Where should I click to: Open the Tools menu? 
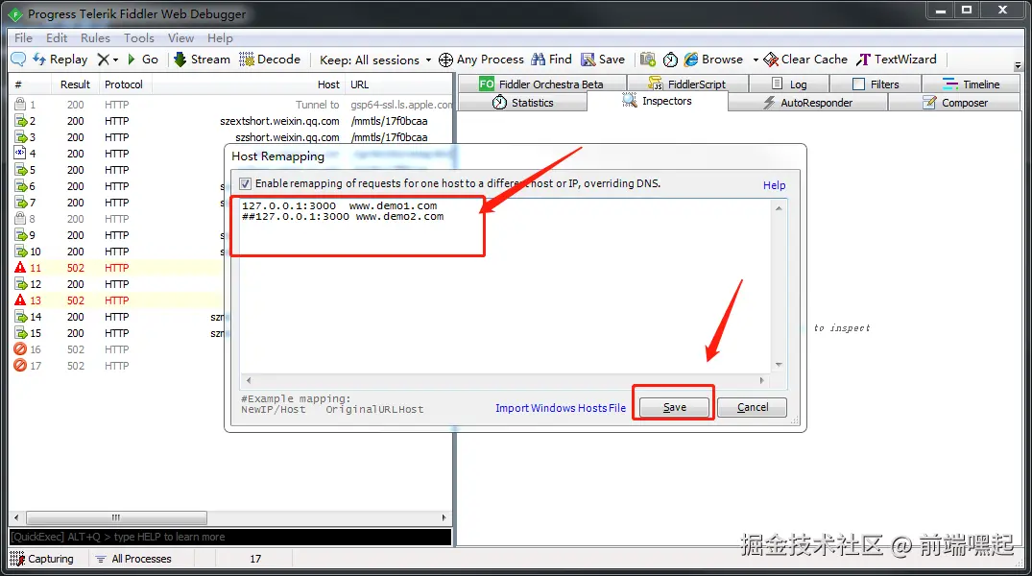[139, 38]
